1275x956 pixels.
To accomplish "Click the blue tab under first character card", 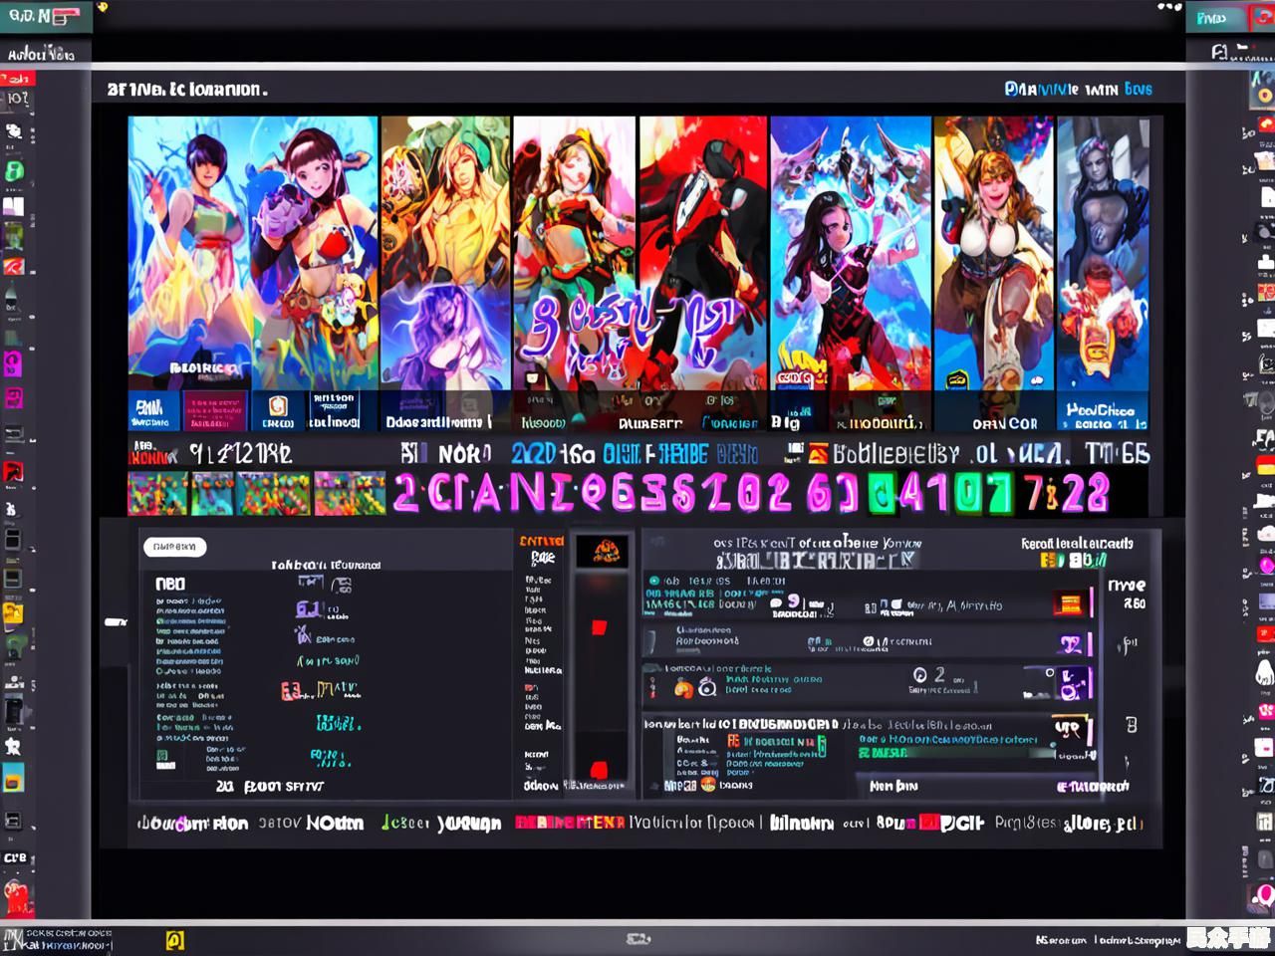I will click(x=152, y=410).
